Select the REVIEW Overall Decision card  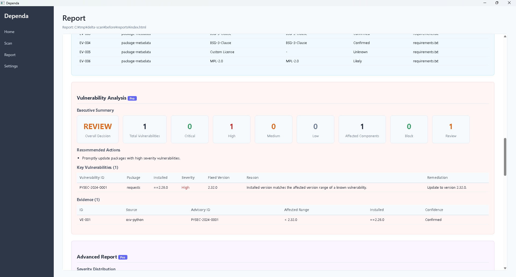[x=98, y=129]
